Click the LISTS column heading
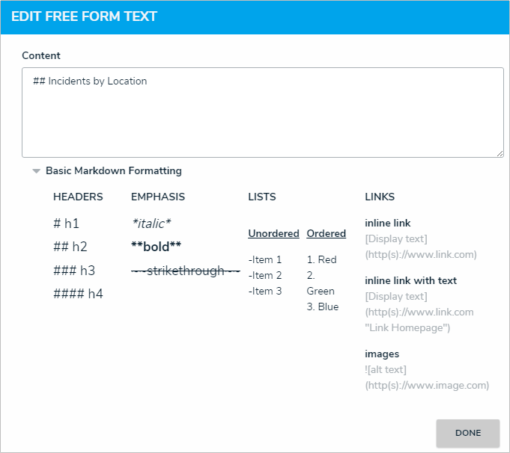 click(262, 197)
